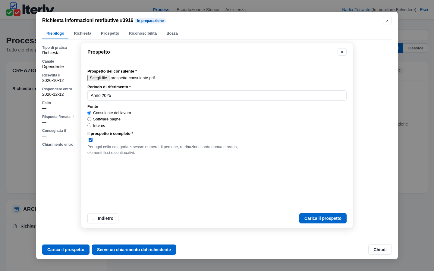Close the Richiesta #3916 dialog
The image size is (434, 271).
click(387, 21)
